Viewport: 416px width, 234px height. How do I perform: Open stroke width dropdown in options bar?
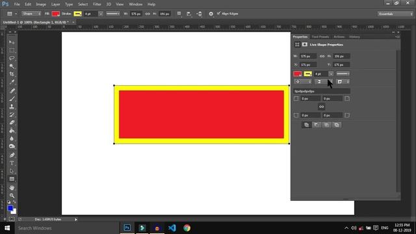pyautogui.click(x=101, y=14)
